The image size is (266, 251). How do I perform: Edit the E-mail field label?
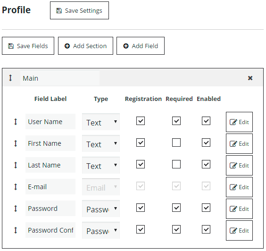pyautogui.click(x=50, y=187)
